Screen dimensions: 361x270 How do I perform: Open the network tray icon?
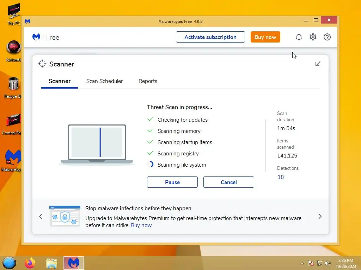[x=319, y=263]
